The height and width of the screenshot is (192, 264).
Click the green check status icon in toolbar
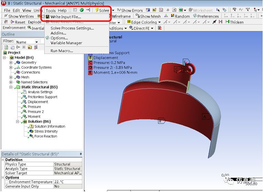(x=81, y=10)
